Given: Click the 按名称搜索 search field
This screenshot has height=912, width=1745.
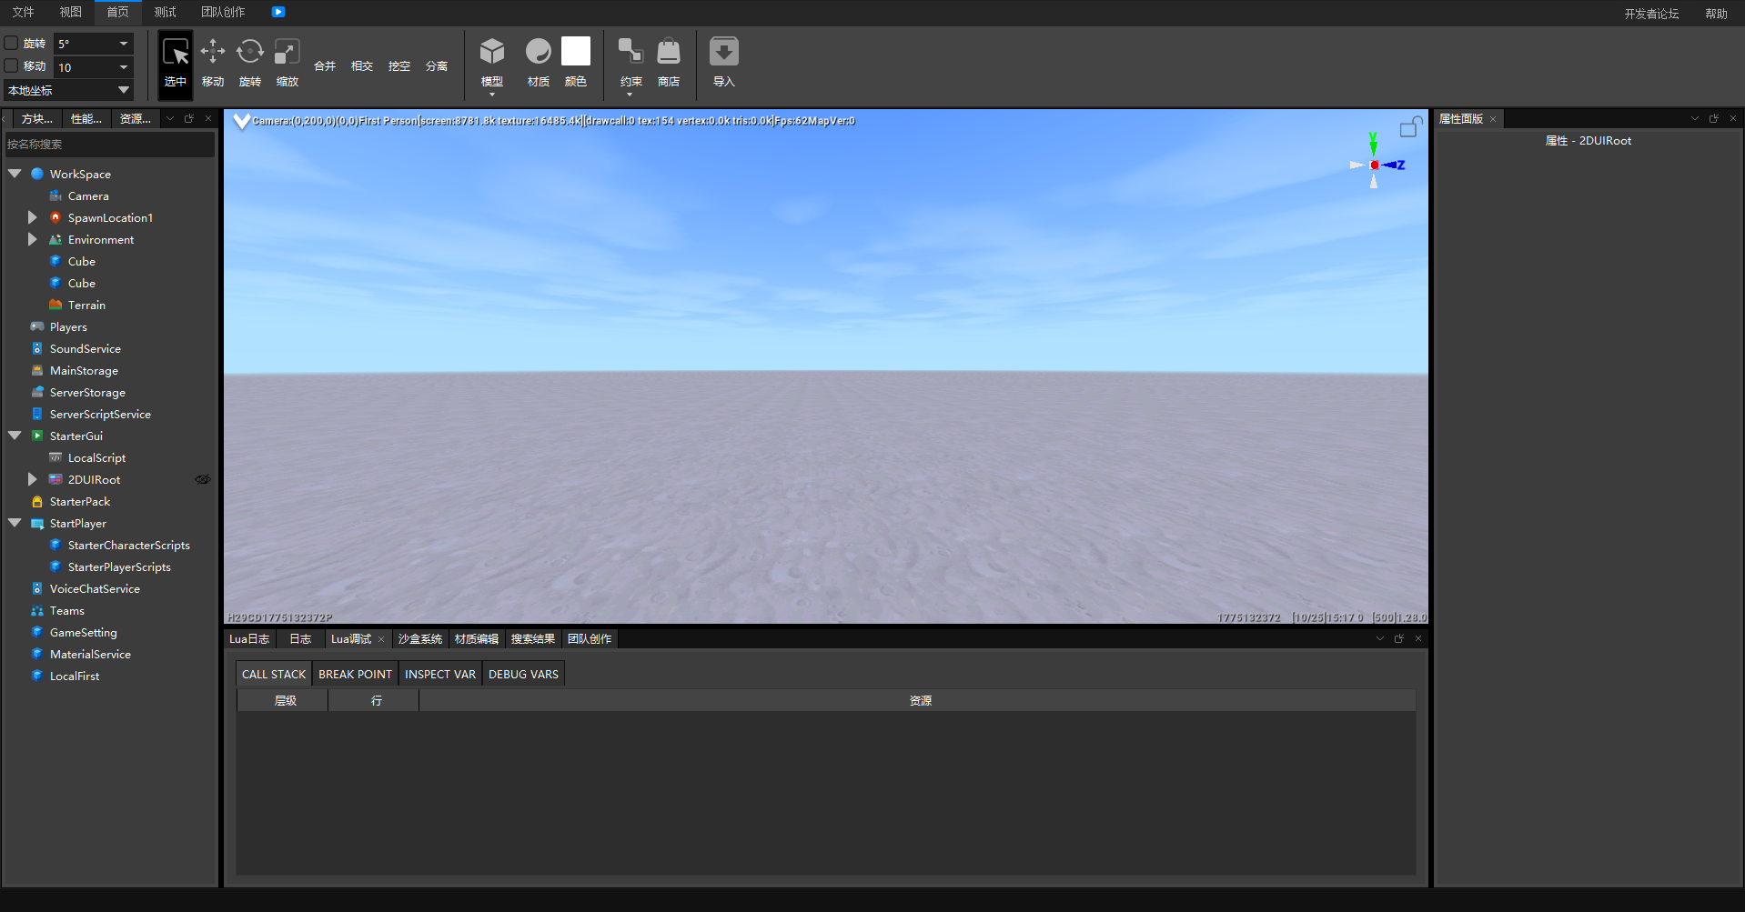Looking at the screenshot, I should (x=109, y=145).
